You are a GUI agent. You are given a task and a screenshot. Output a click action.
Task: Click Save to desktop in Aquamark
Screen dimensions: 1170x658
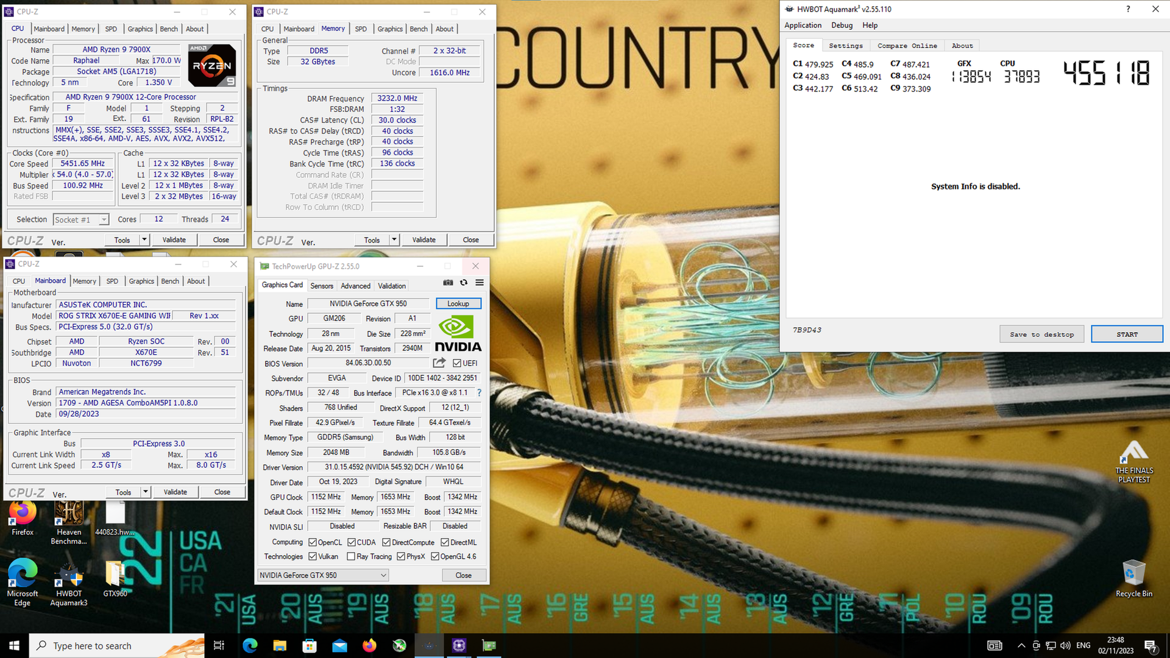[x=1041, y=334]
